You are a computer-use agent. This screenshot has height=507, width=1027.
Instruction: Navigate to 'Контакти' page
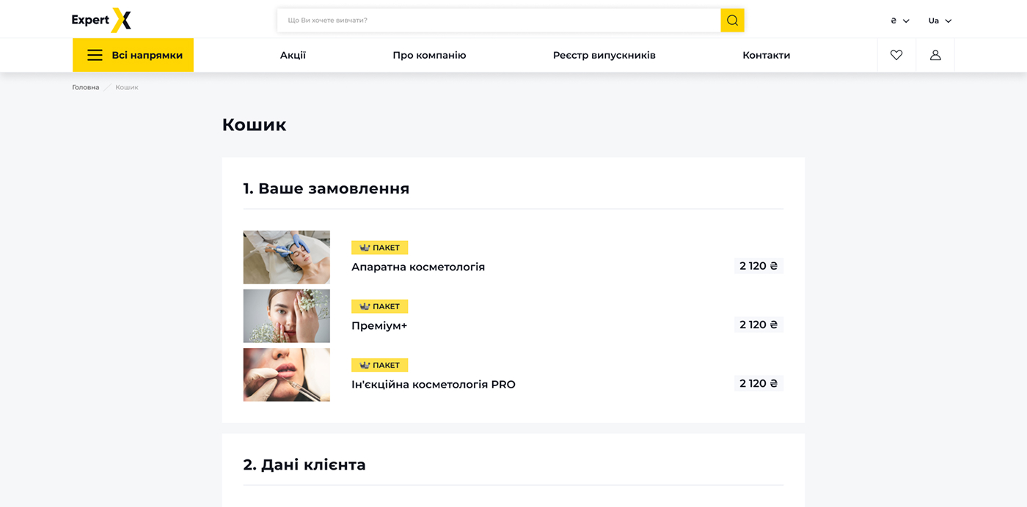coord(766,55)
